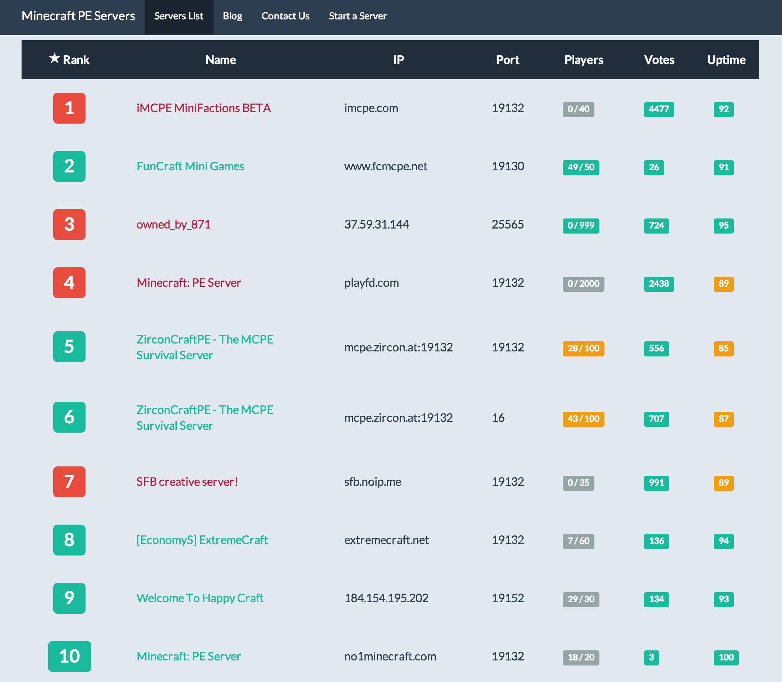The width and height of the screenshot is (782, 682).
Task: Click the red rank 1 badge
Action: [69, 108]
